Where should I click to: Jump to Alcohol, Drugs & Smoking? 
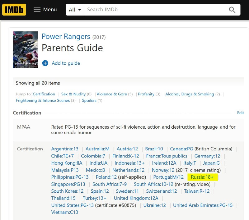190,94
